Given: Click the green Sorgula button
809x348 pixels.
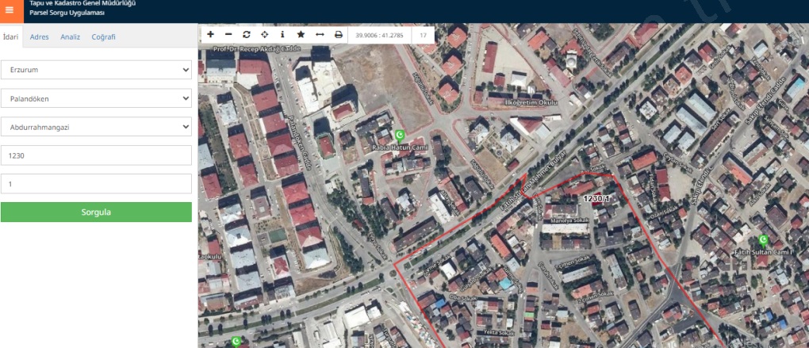Looking at the screenshot, I should [96, 212].
